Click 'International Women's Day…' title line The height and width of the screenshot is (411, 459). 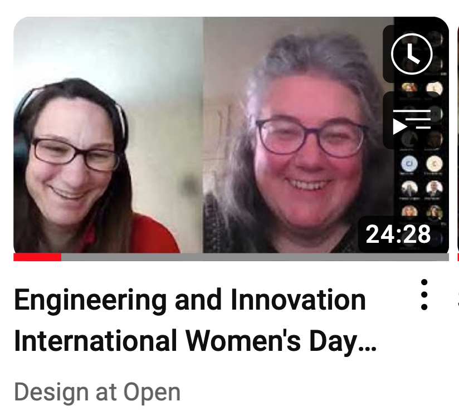point(195,341)
